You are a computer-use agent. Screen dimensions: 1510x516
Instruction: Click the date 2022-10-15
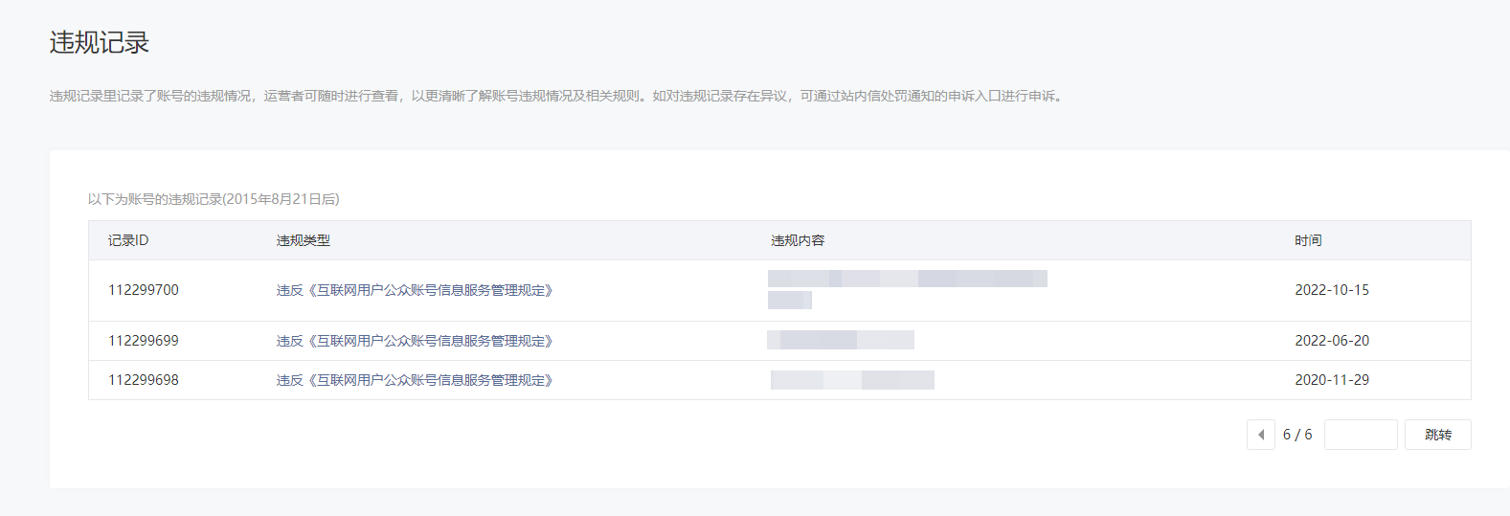coord(1331,290)
